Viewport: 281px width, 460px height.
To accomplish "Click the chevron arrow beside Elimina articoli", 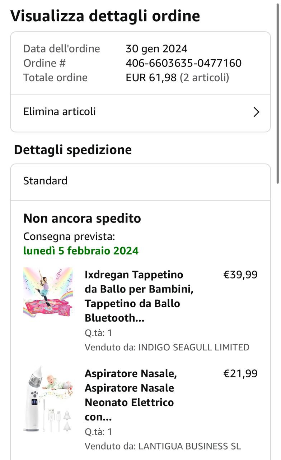I will pos(256,112).
